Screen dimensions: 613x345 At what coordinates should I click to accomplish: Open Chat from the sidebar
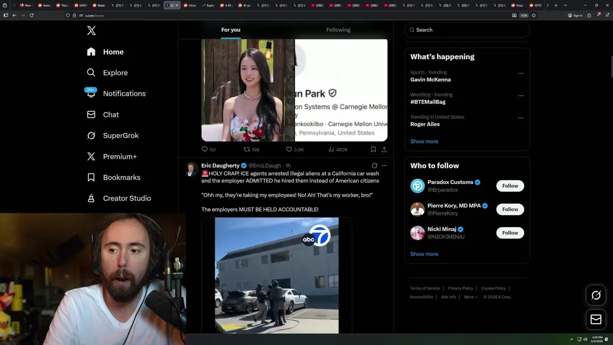click(103, 115)
